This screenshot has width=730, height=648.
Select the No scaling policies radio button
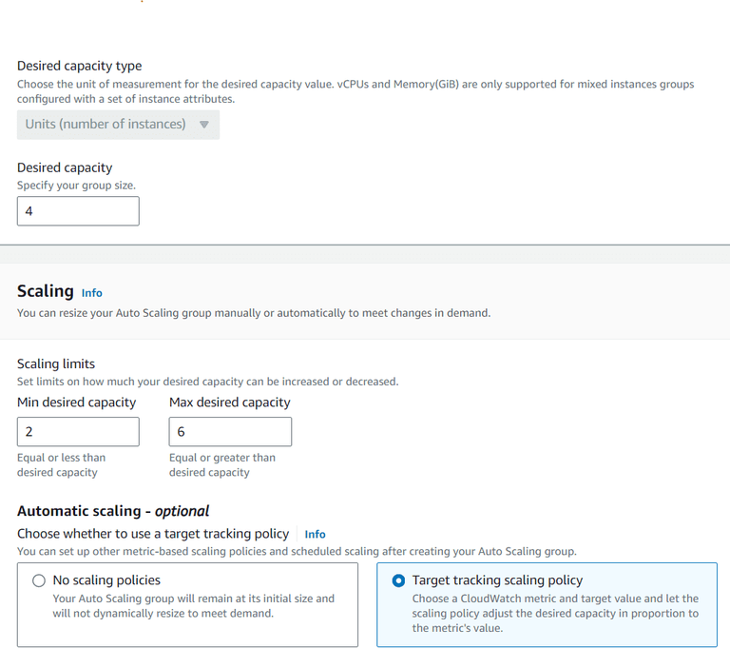click(x=39, y=580)
